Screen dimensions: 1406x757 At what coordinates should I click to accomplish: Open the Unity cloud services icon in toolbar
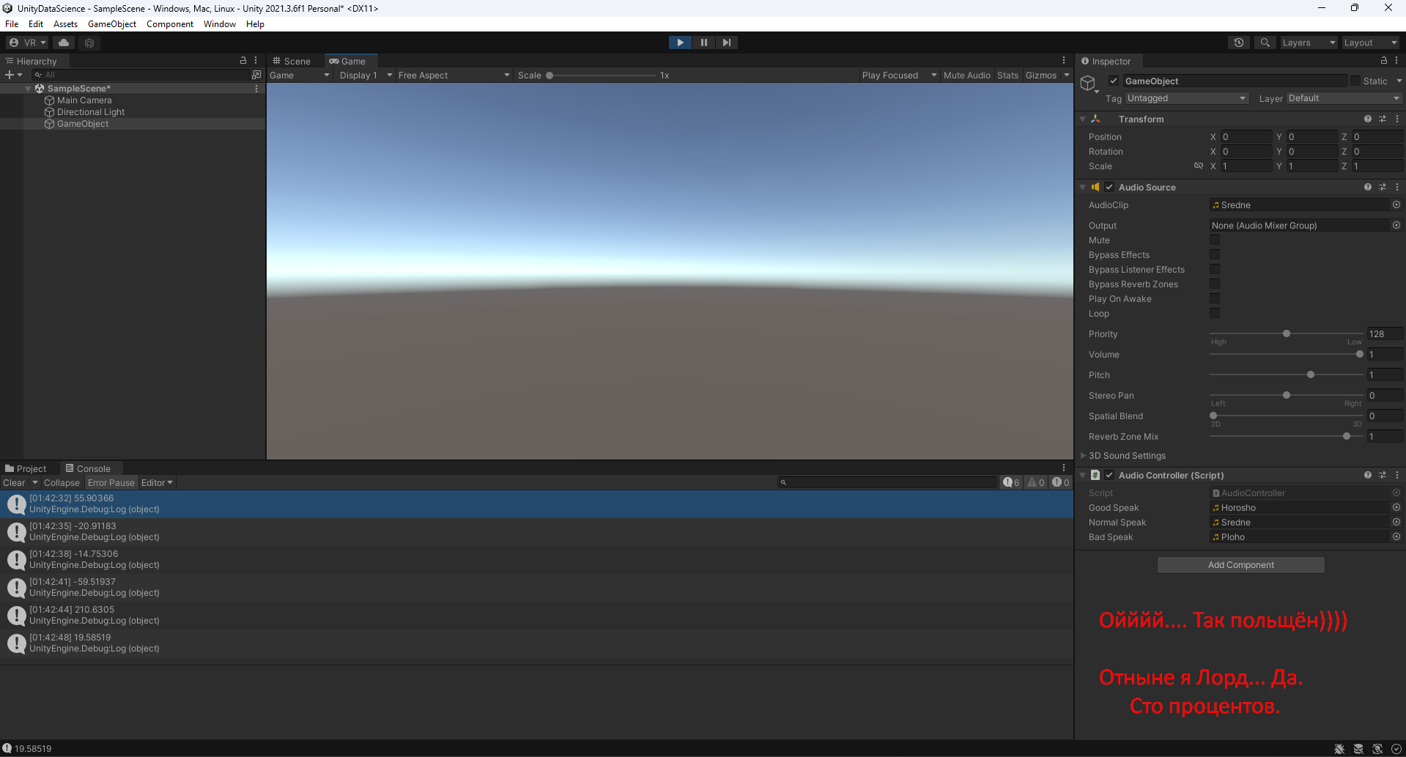coord(63,43)
